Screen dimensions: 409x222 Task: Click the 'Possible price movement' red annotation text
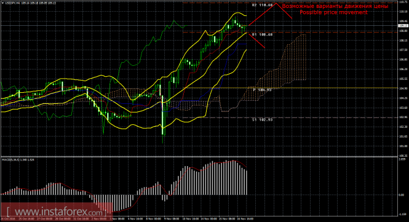pyautogui.click(x=333, y=12)
